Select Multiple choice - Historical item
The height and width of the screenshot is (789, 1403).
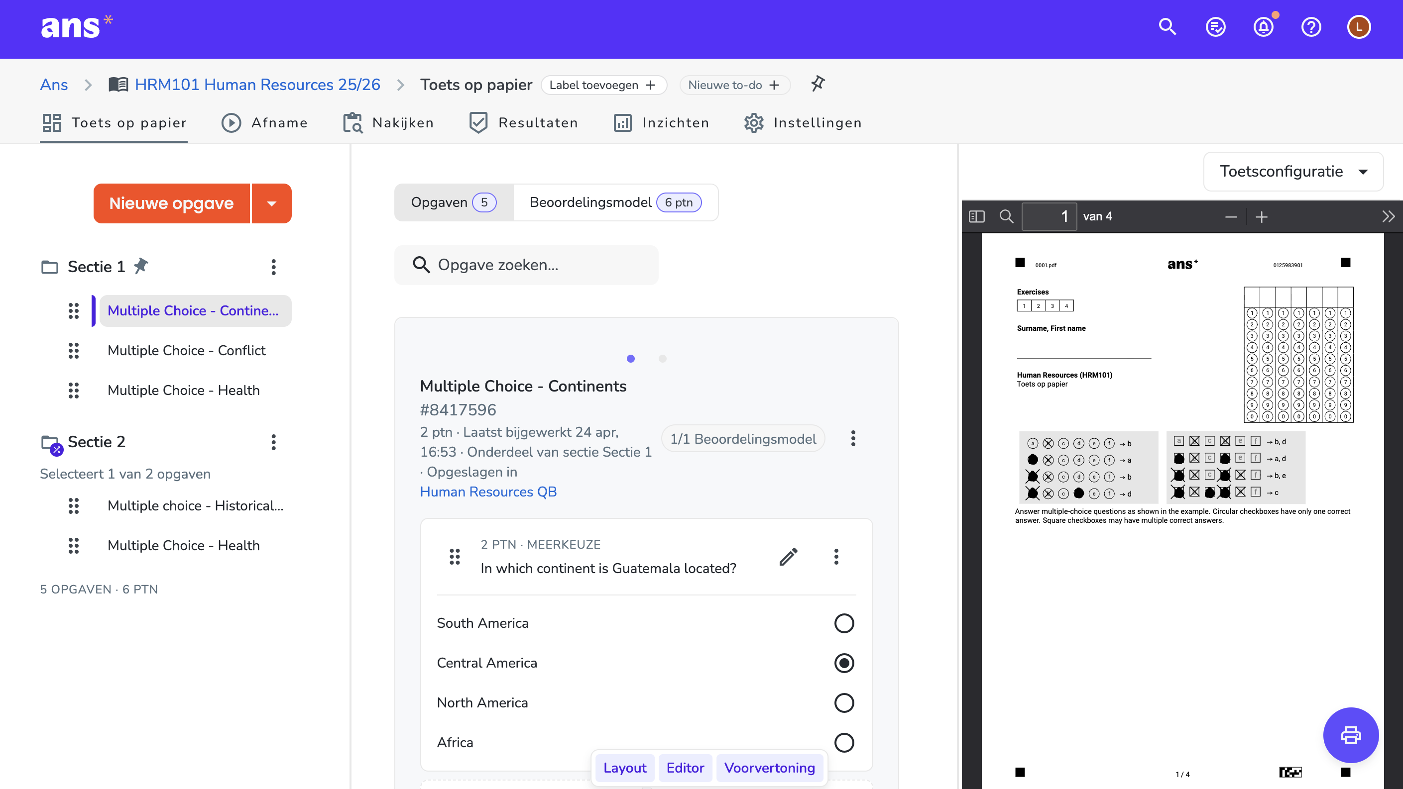[196, 505]
